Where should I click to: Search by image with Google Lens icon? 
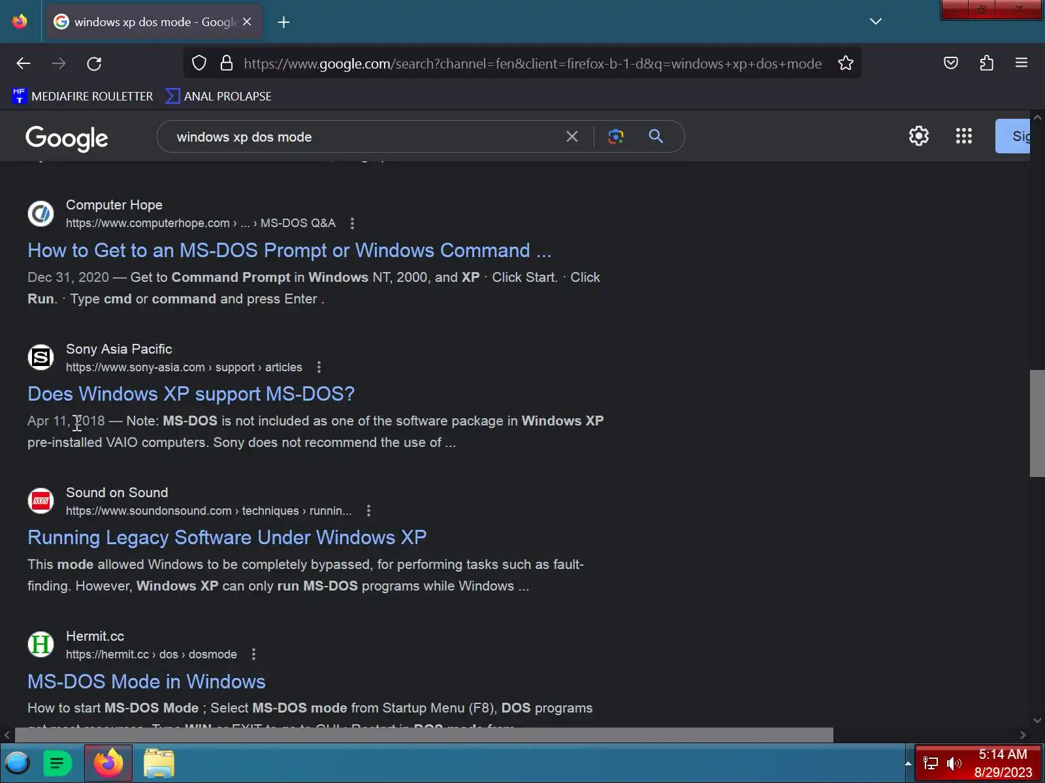[616, 136]
